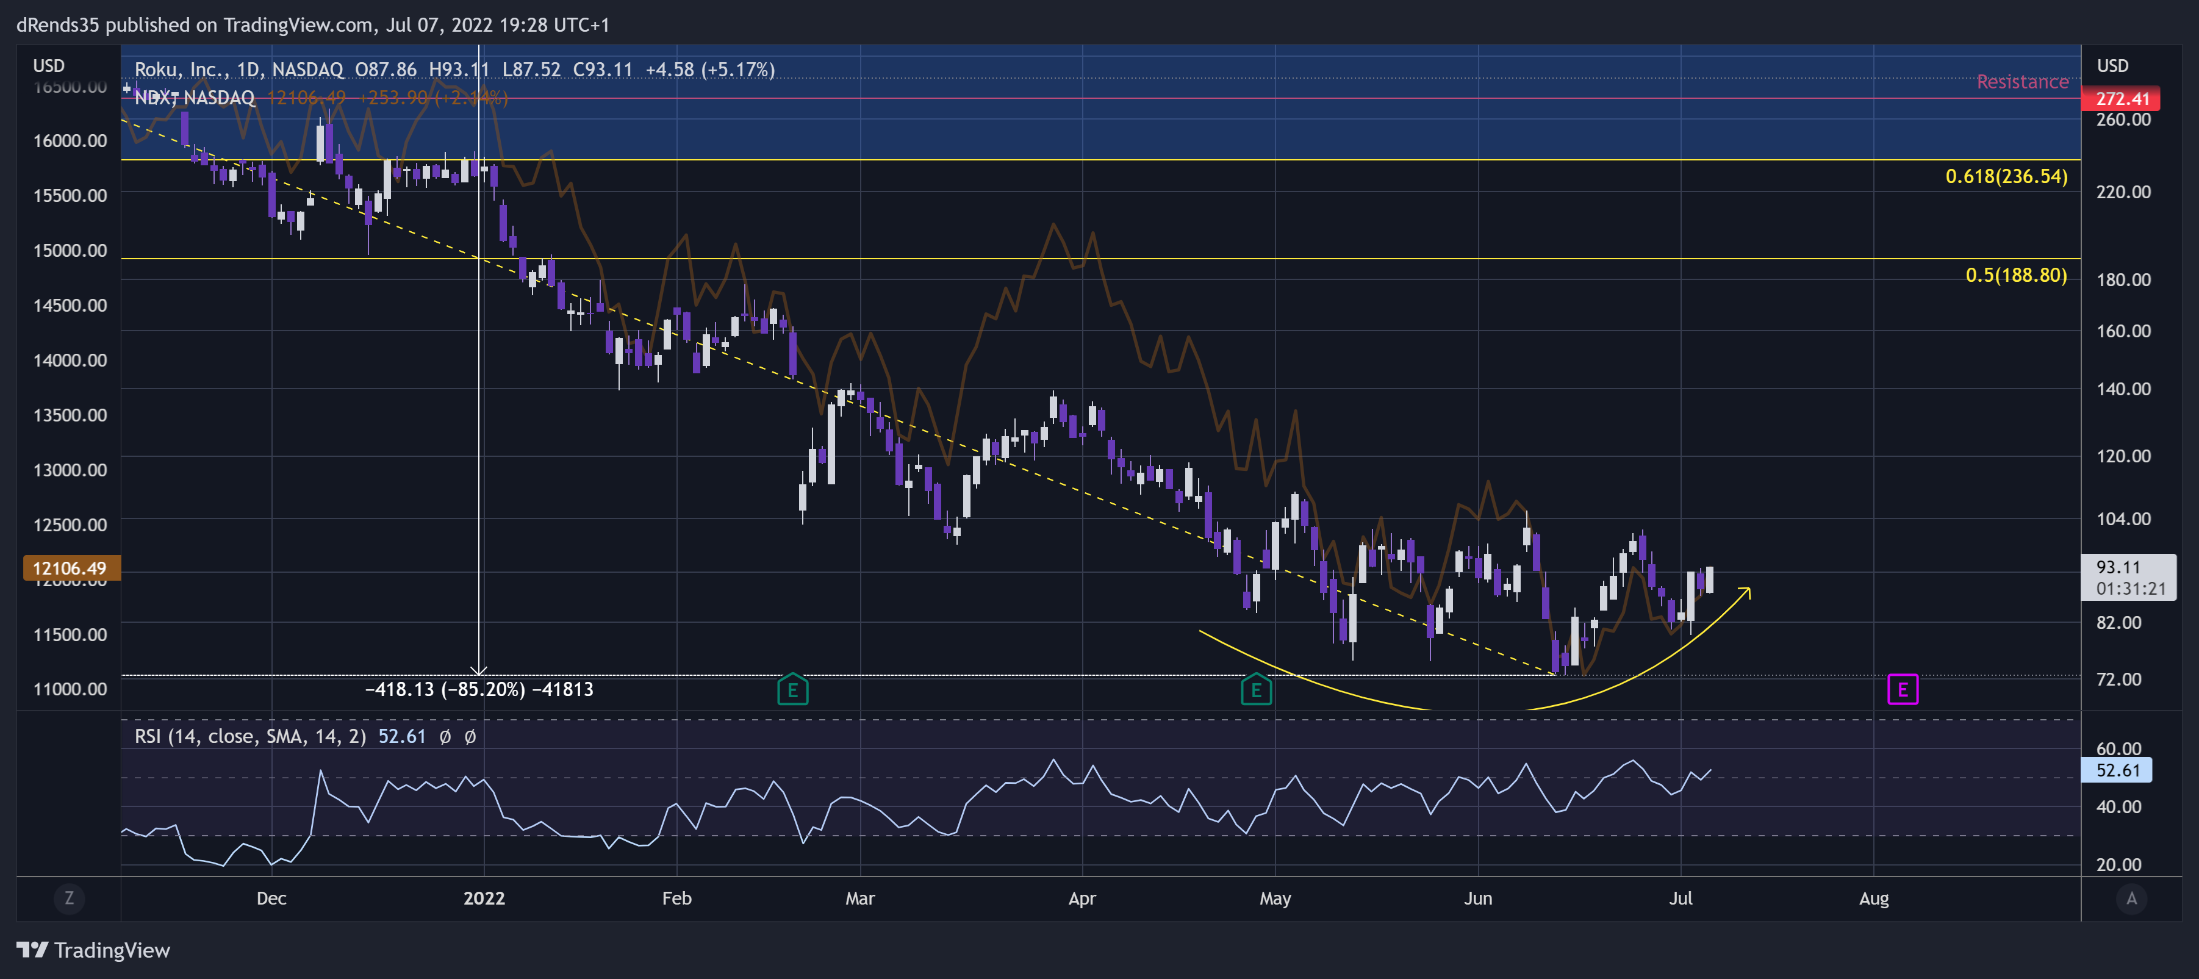Click the USD currency label on right axis

point(2113,66)
